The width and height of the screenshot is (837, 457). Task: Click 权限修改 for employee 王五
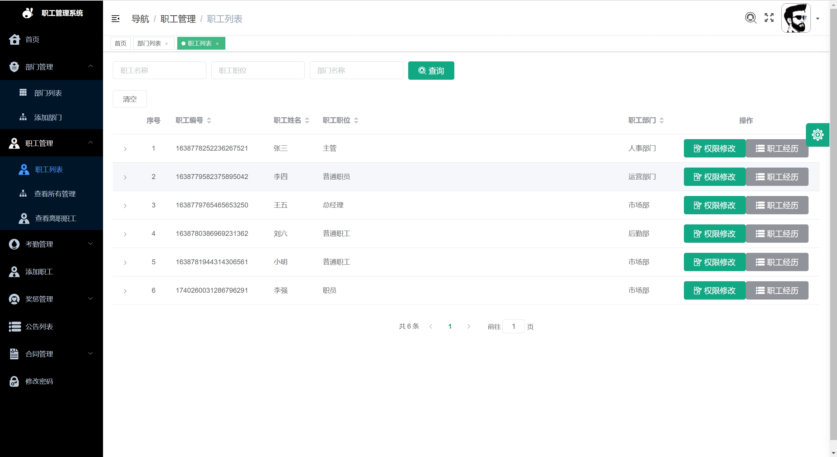point(714,205)
